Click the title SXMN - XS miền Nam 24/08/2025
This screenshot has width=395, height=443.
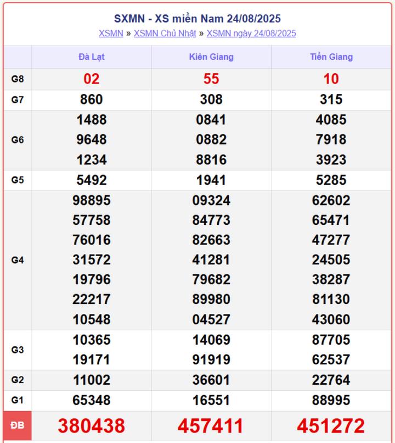[198, 19]
